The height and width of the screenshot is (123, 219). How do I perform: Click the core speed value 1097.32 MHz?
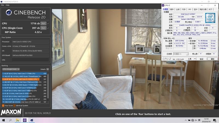point(180,41)
